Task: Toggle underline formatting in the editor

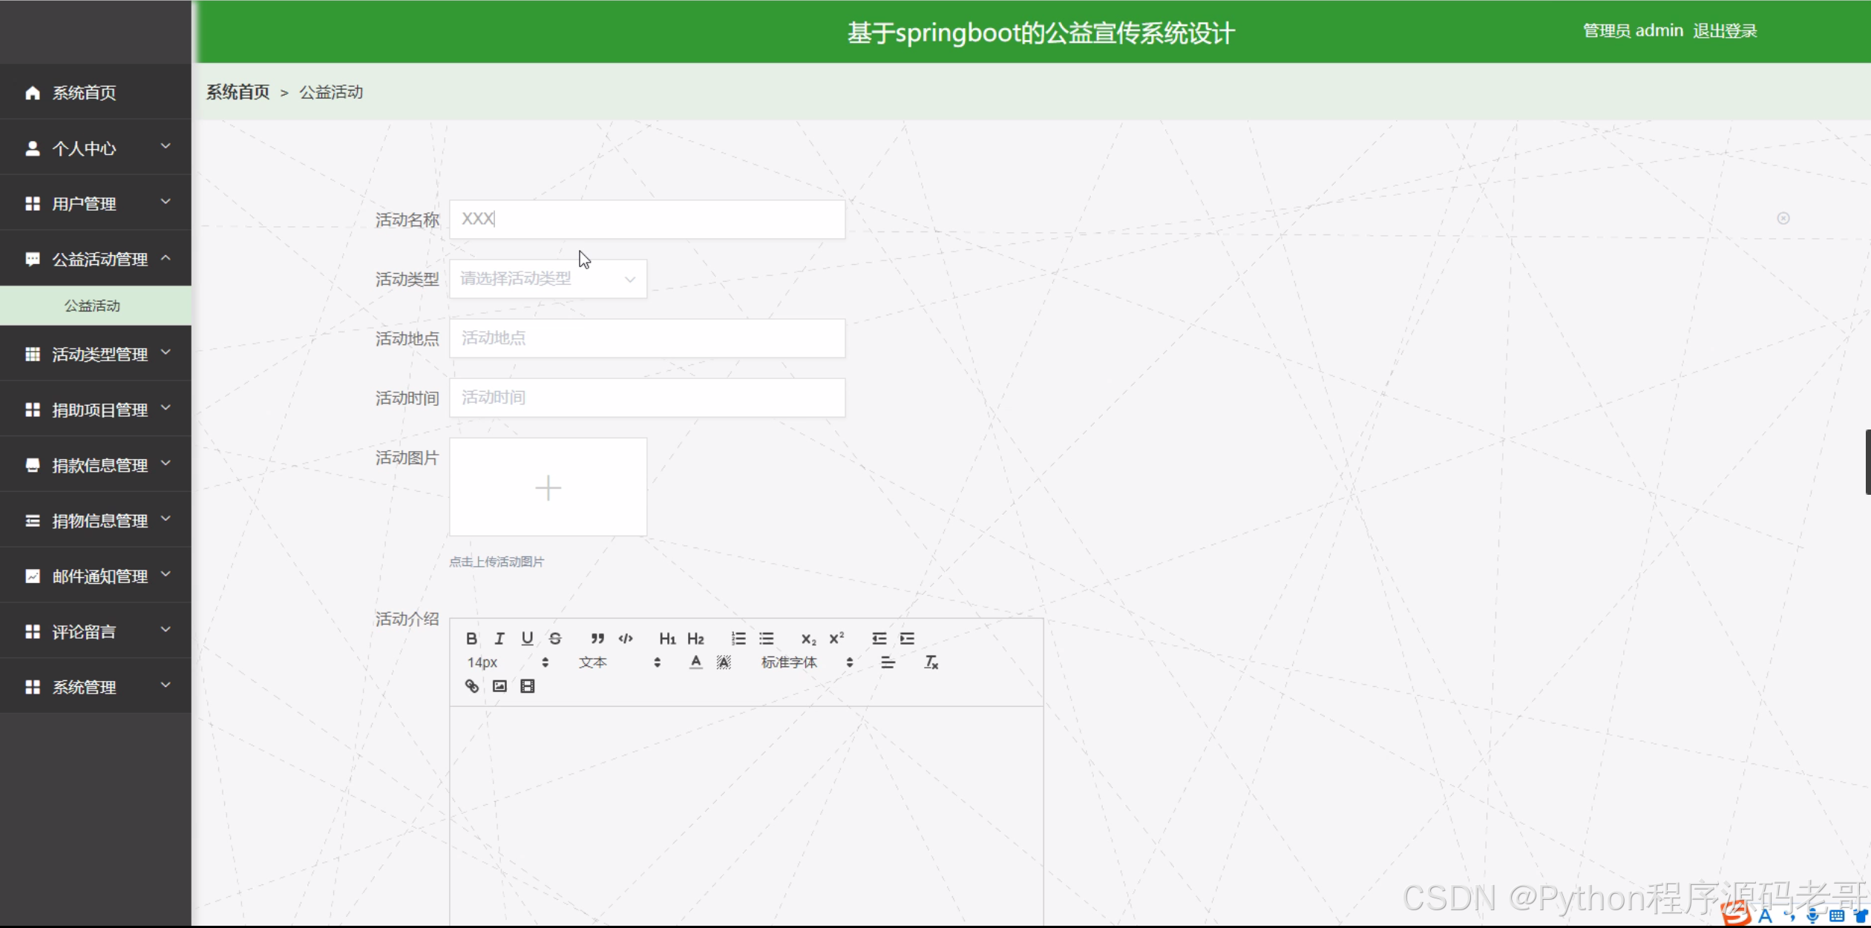Action: (x=527, y=639)
